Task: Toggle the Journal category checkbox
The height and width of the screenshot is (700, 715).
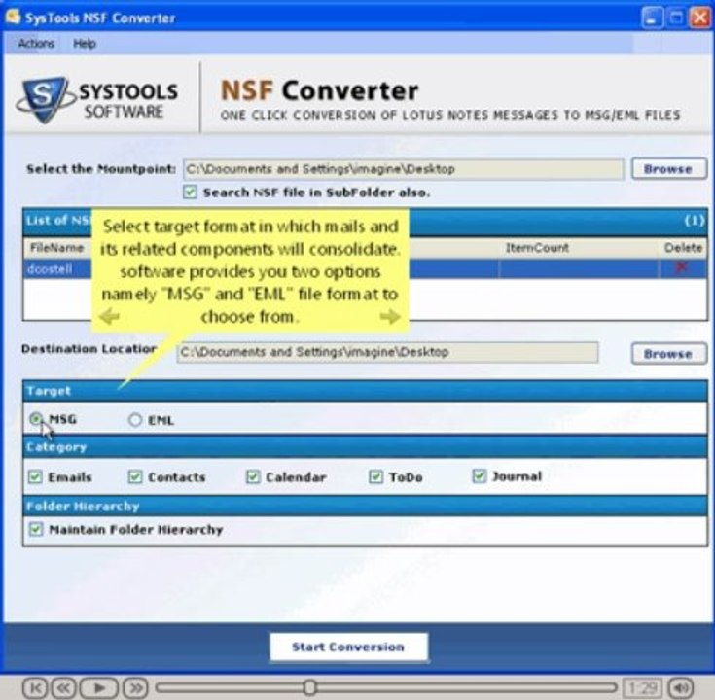Action: coord(480,475)
